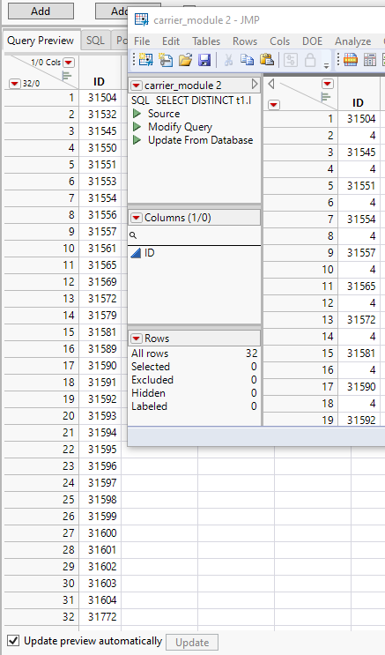This screenshot has height=655, width=385.
Task: Run the Update From Database green triangle
Action: coord(137,140)
